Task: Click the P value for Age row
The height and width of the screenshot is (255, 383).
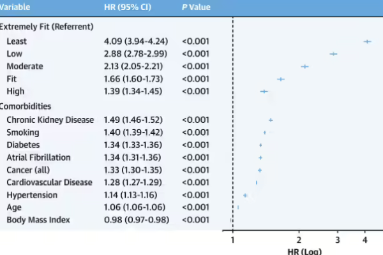Action: [195, 207]
